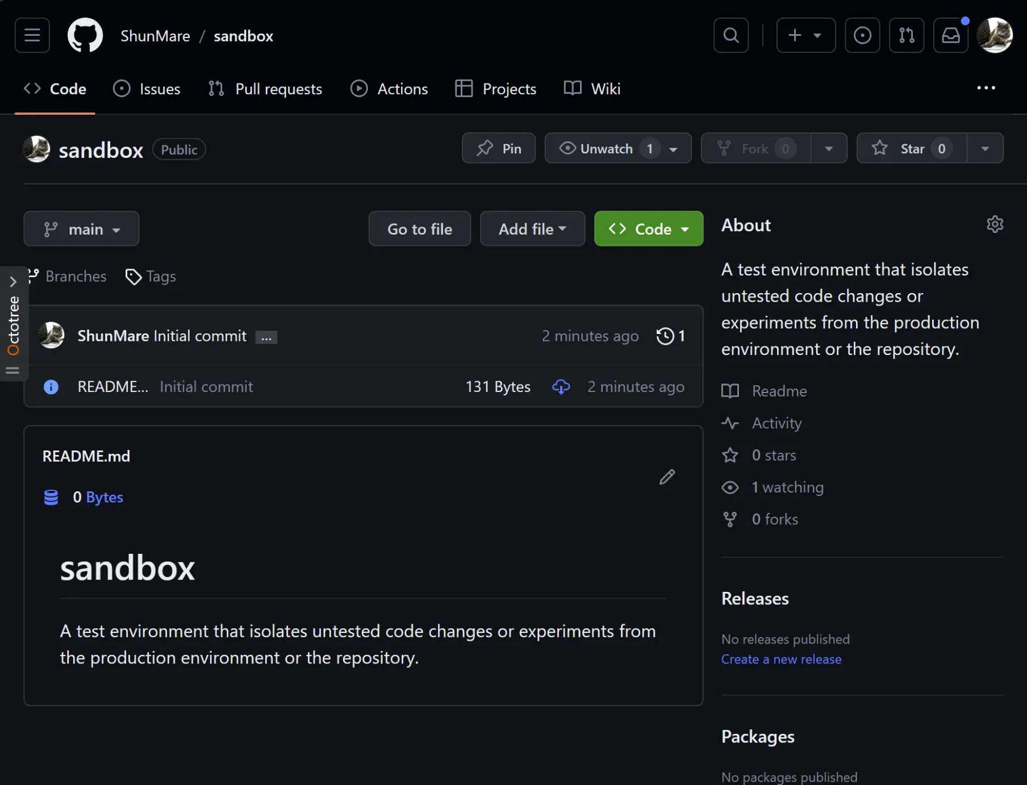Open repository settings gear in About
The width and height of the screenshot is (1027, 785).
[x=995, y=224]
